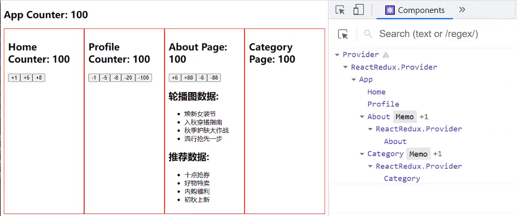Select the Home component in tree
Viewport: 517px width, 216px height.
(x=376, y=92)
